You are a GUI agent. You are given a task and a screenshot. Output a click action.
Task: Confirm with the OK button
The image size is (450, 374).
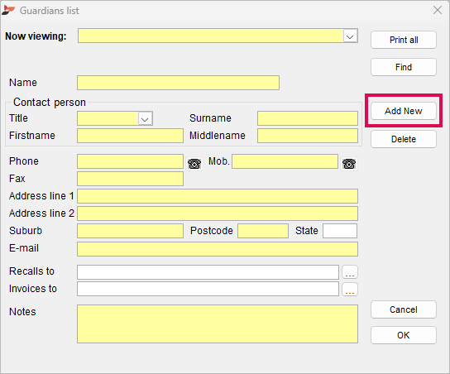point(403,335)
